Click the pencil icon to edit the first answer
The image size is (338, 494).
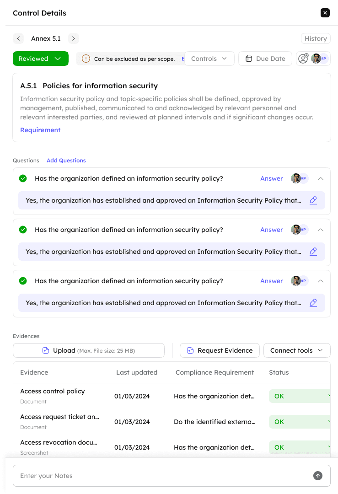(x=313, y=200)
